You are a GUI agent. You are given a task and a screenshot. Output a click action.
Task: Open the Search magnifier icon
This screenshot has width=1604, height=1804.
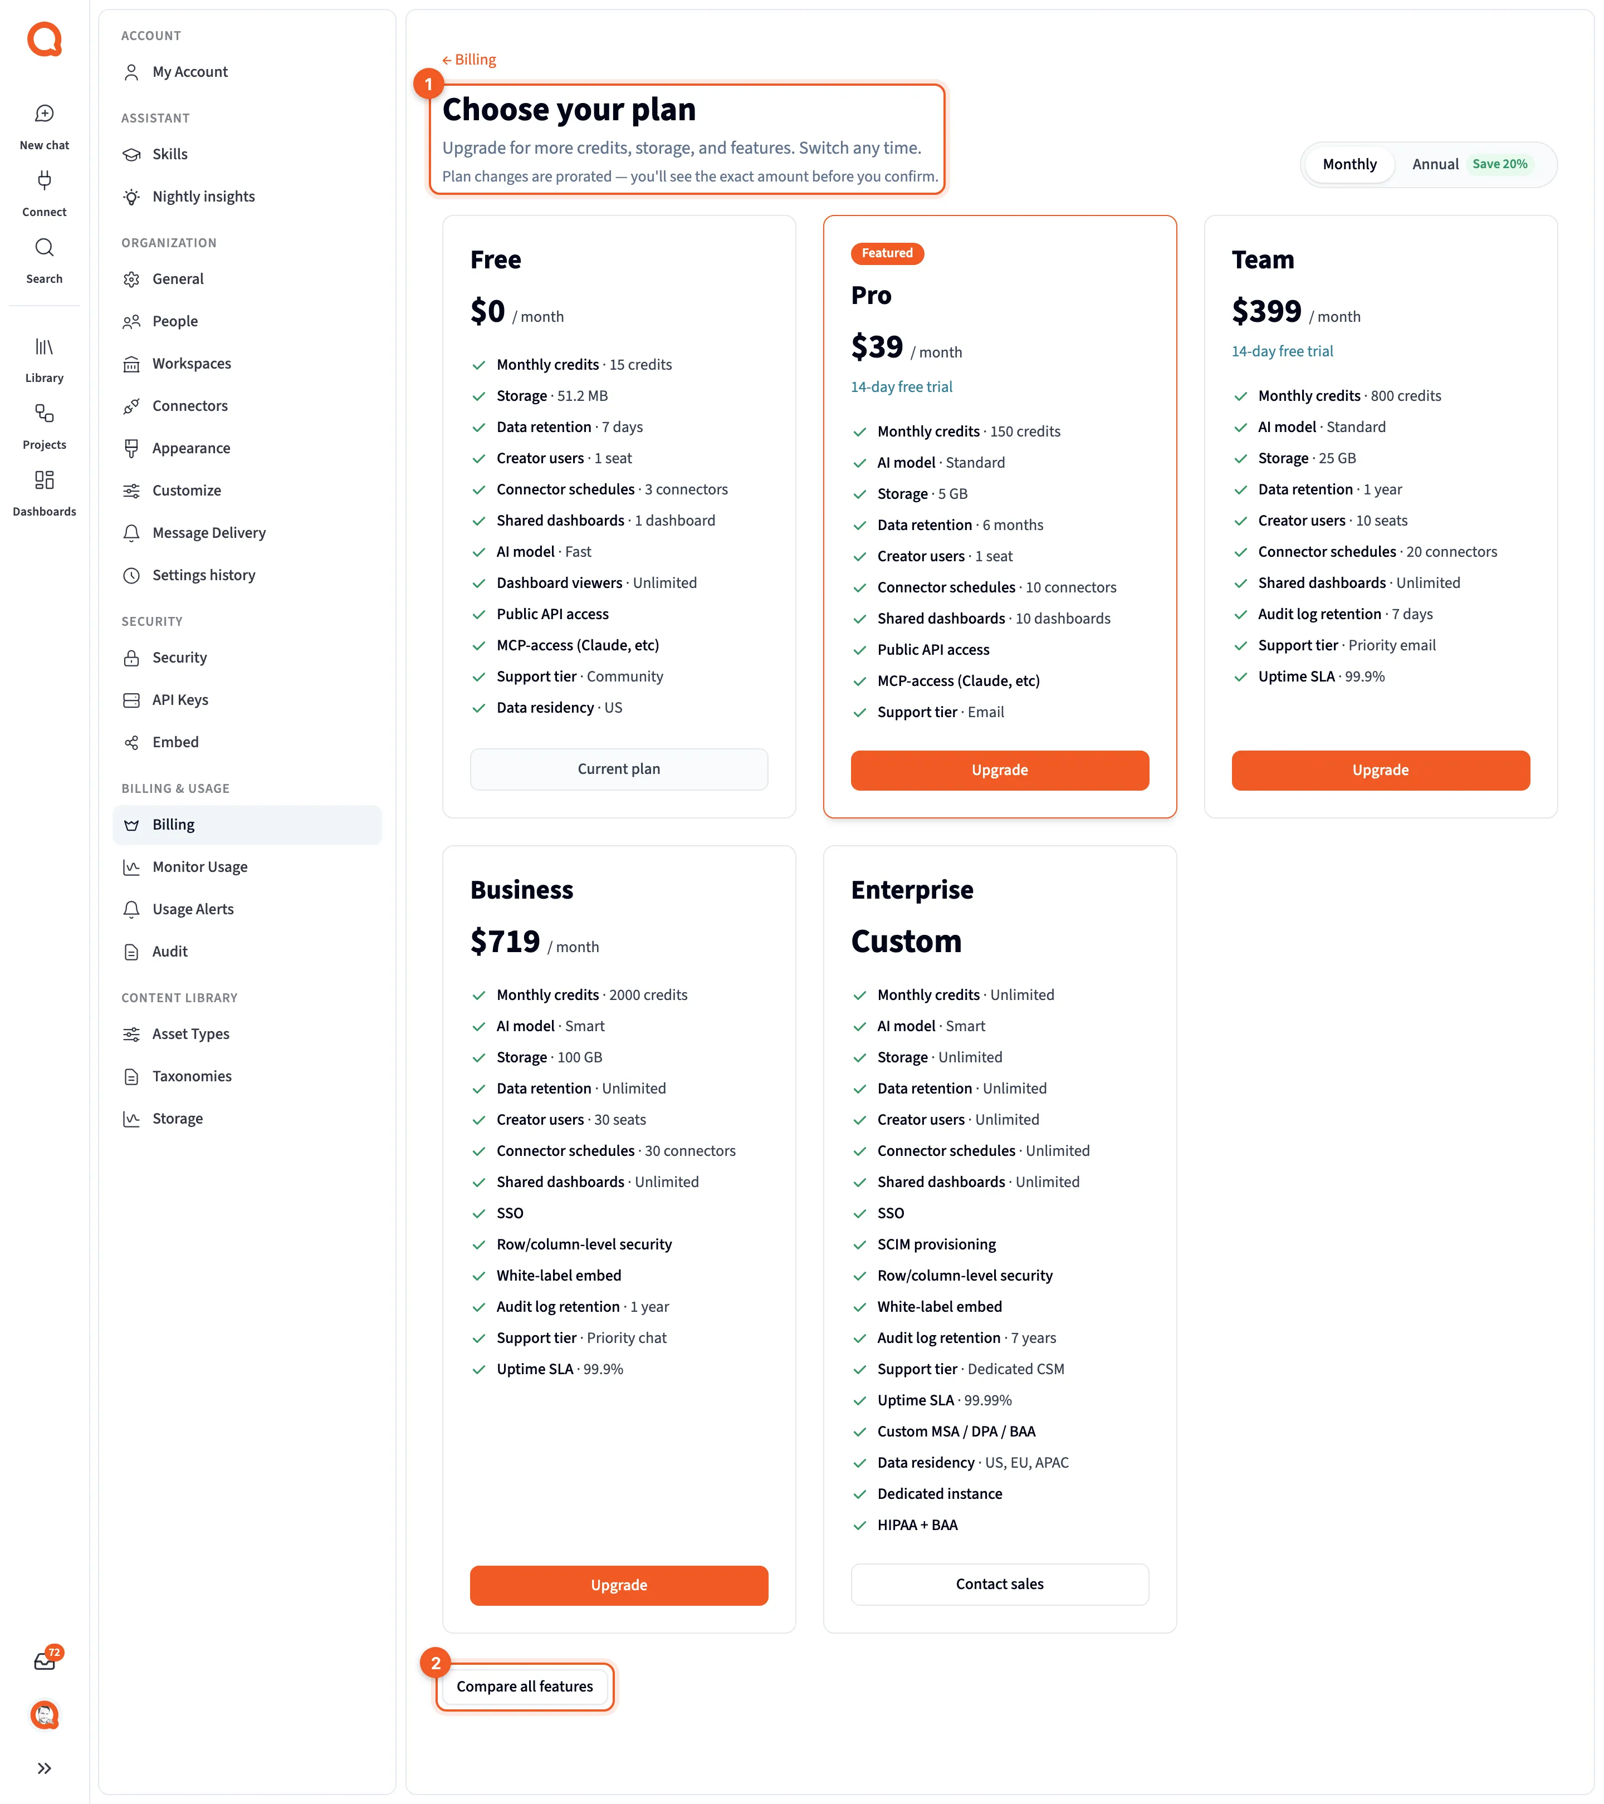44,247
